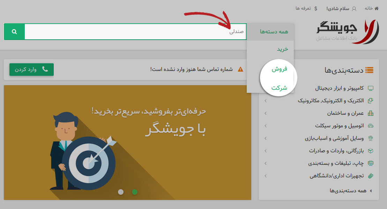Choose شرکت from the dropdown list

[279, 88]
